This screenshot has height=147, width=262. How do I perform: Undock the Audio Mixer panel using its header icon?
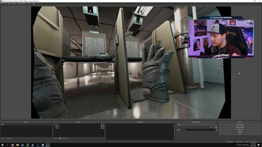click(174, 122)
